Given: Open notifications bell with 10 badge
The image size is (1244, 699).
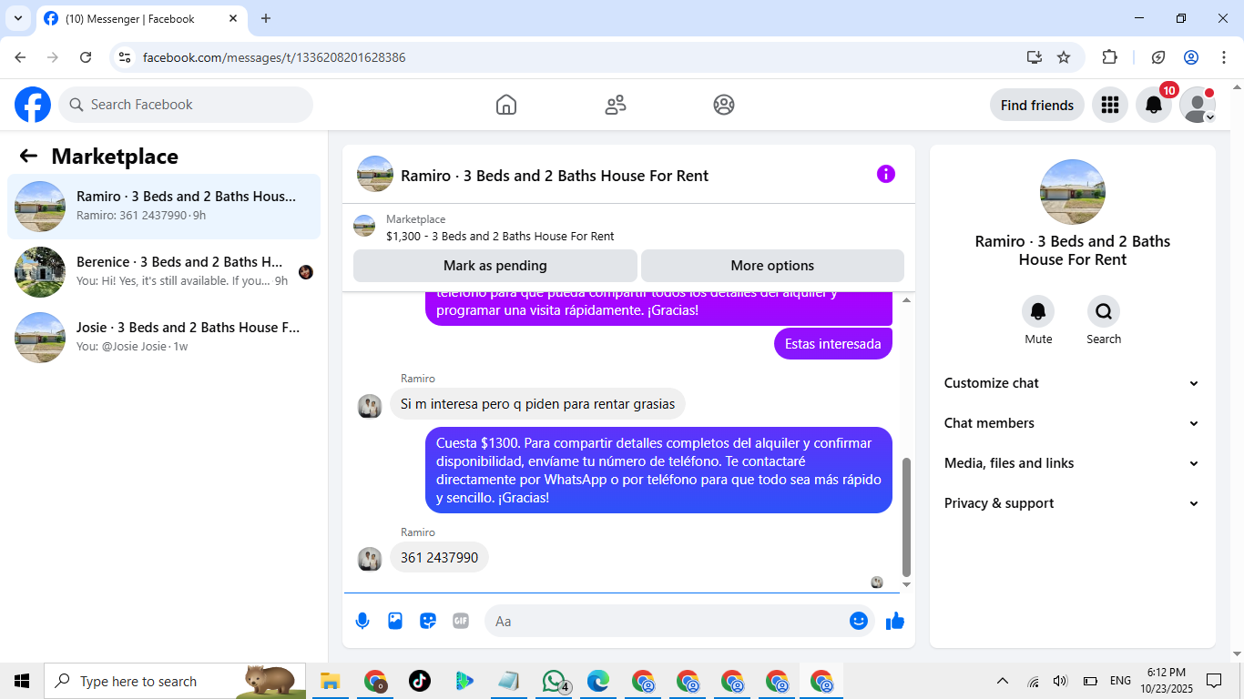Looking at the screenshot, I should coord(1154,105).
